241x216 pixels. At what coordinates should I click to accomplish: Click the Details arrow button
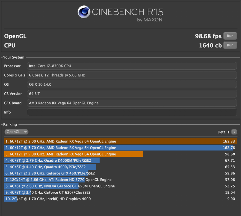(x=234, y=132)
